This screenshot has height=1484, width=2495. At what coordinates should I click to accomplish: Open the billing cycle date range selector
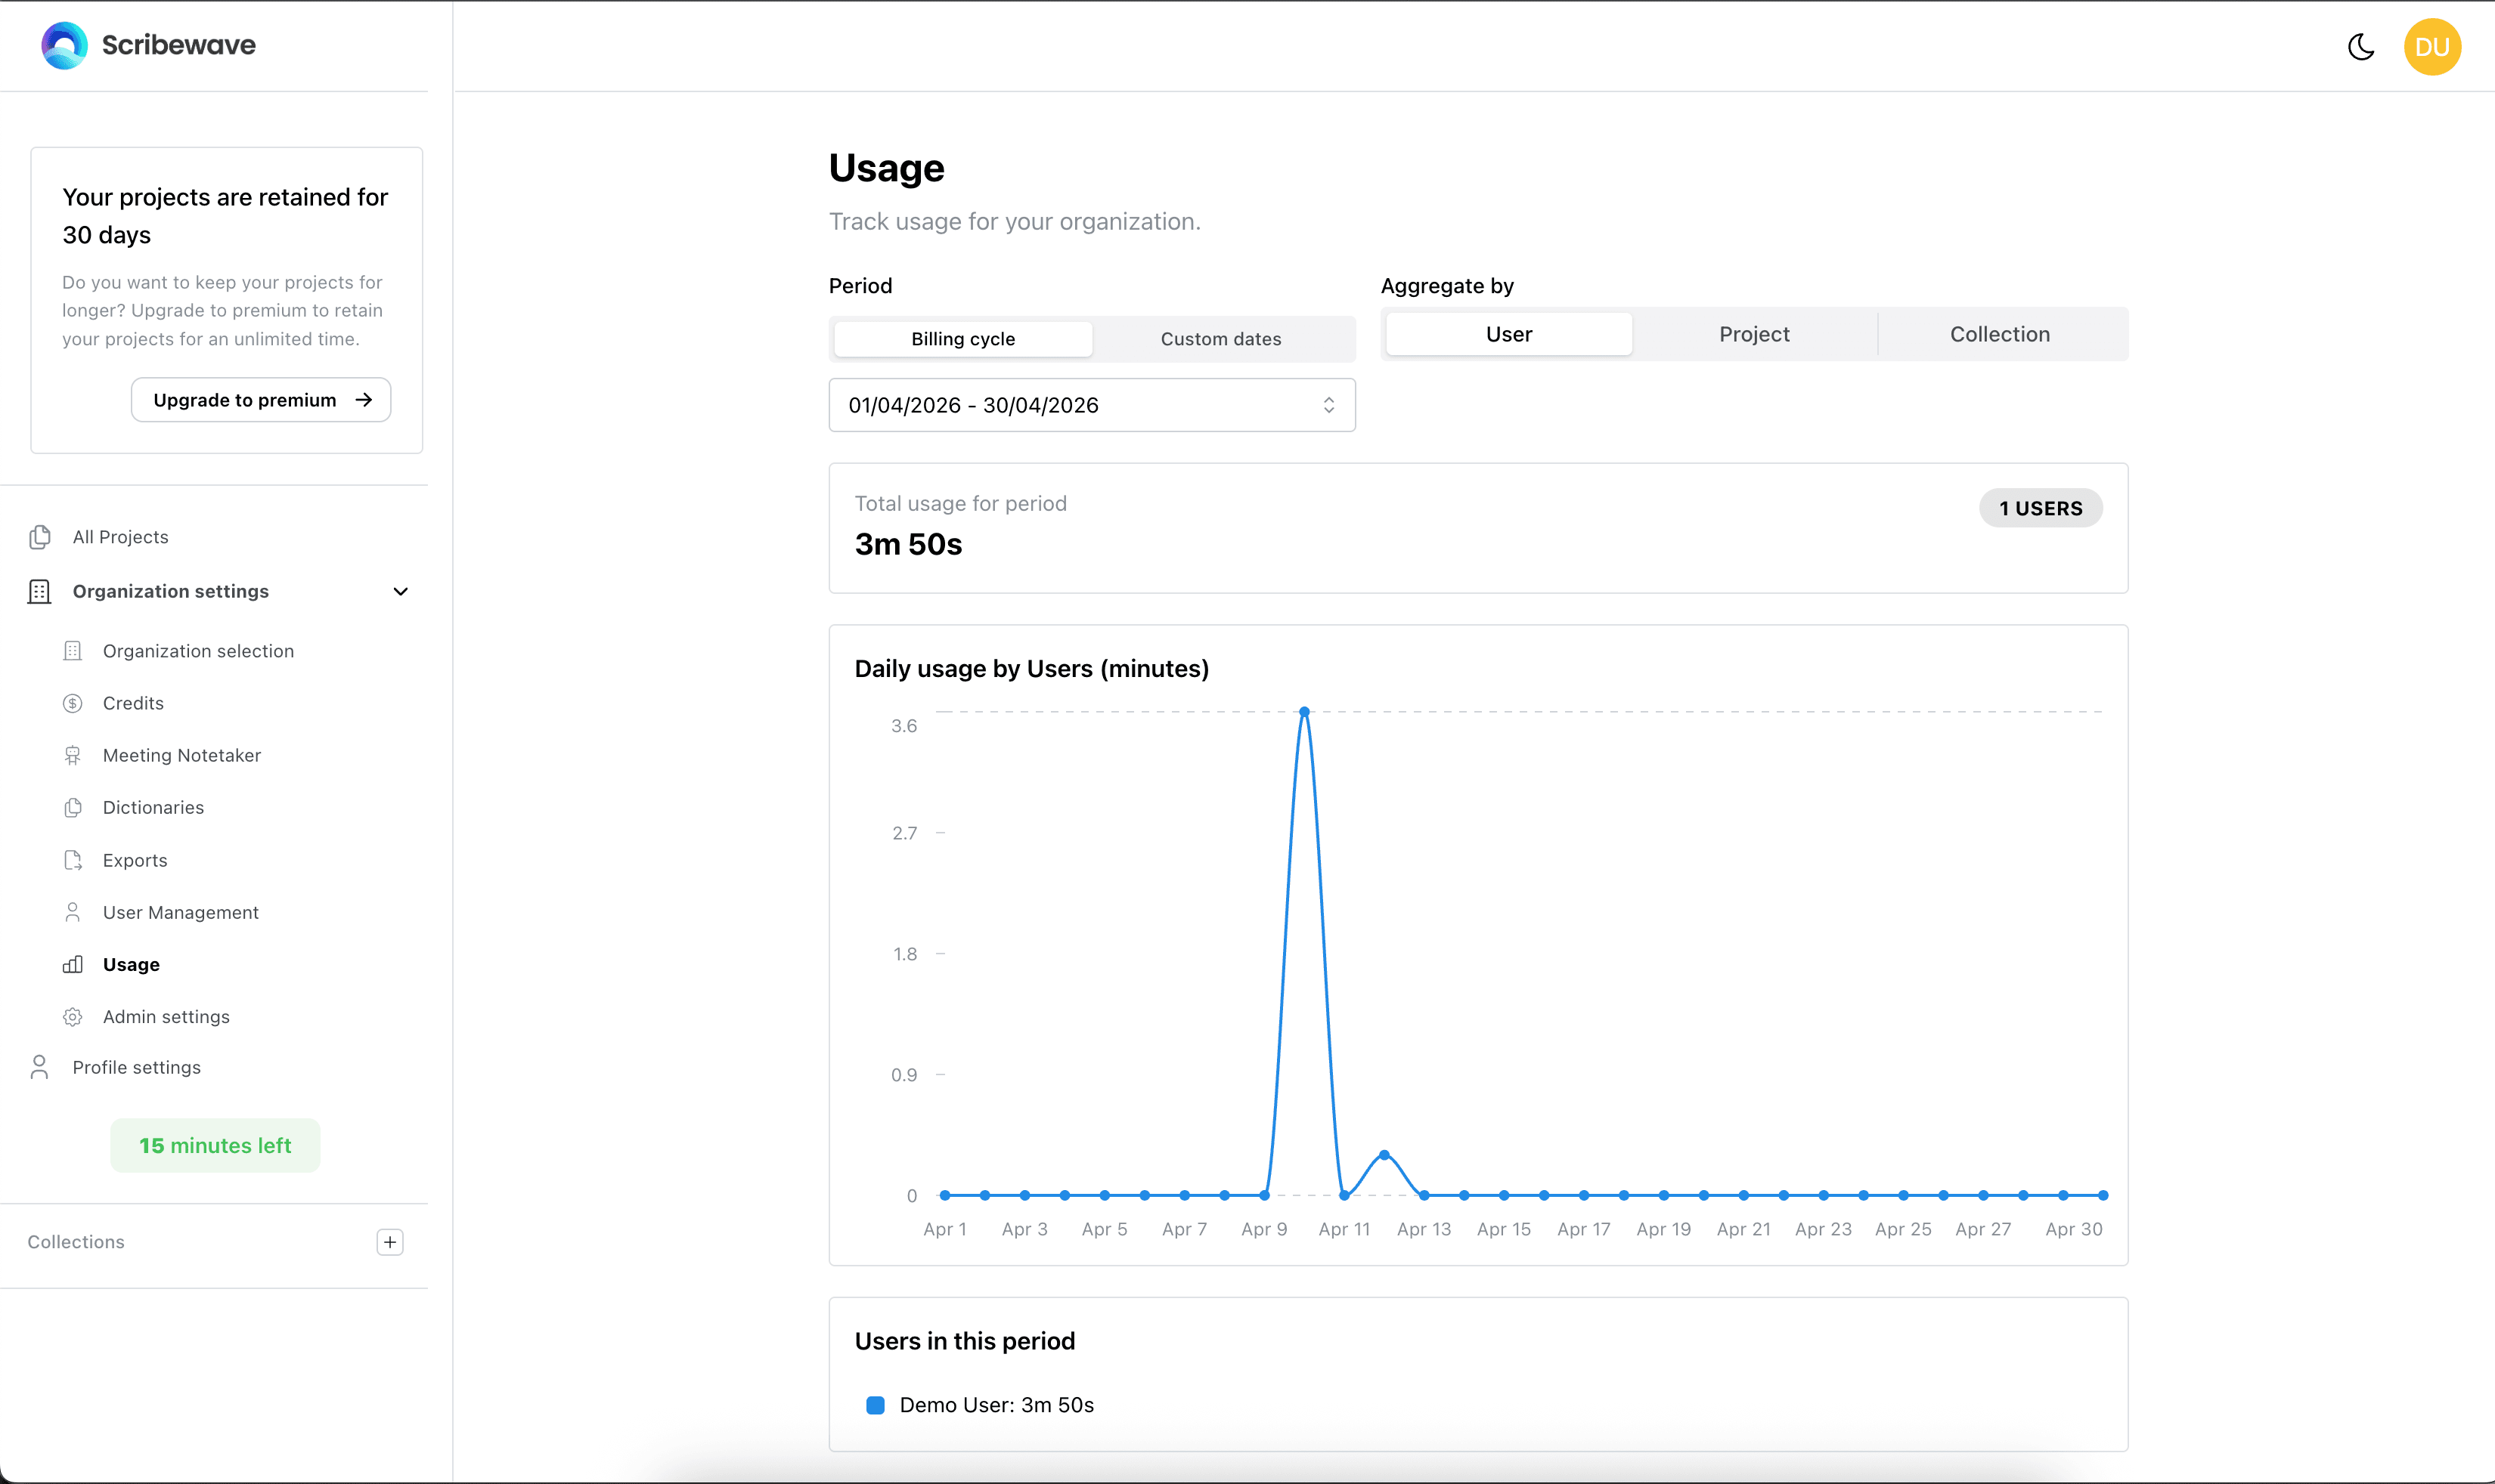(x=1090, y=405)
